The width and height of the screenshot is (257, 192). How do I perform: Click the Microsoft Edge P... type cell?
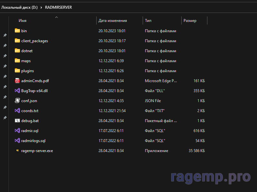click(161, 81)
